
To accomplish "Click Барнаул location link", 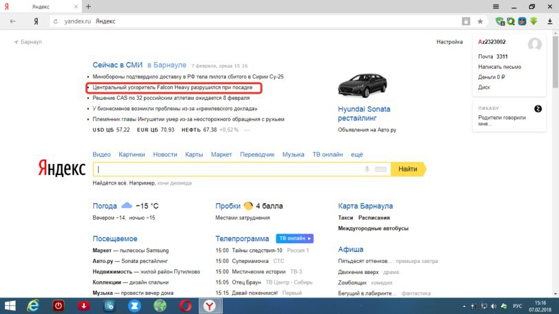I will [x=31, y=42].
